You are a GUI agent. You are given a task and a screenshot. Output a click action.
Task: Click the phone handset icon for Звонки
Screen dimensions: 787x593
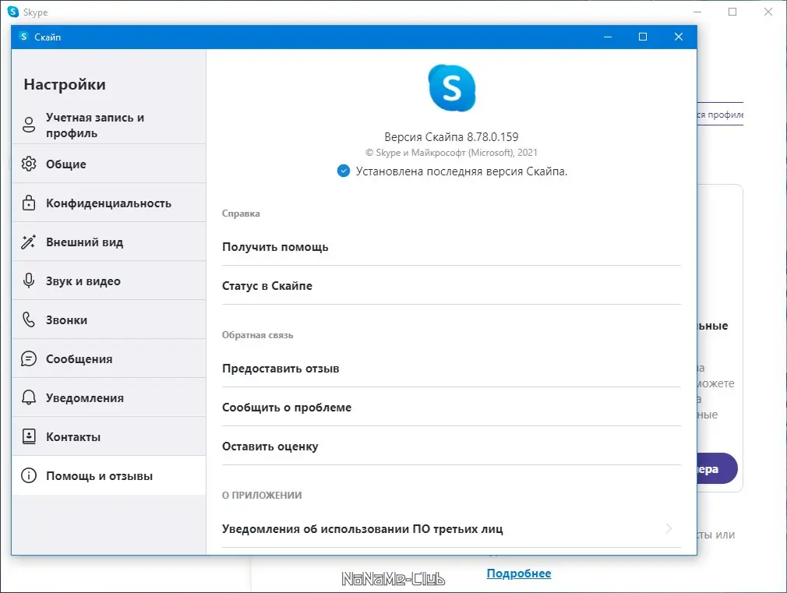(29, 319)
